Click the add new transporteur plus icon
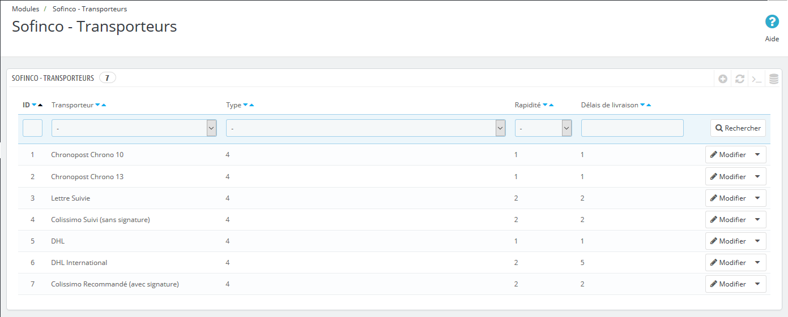 pyautogui.click(x=723, y=79)
